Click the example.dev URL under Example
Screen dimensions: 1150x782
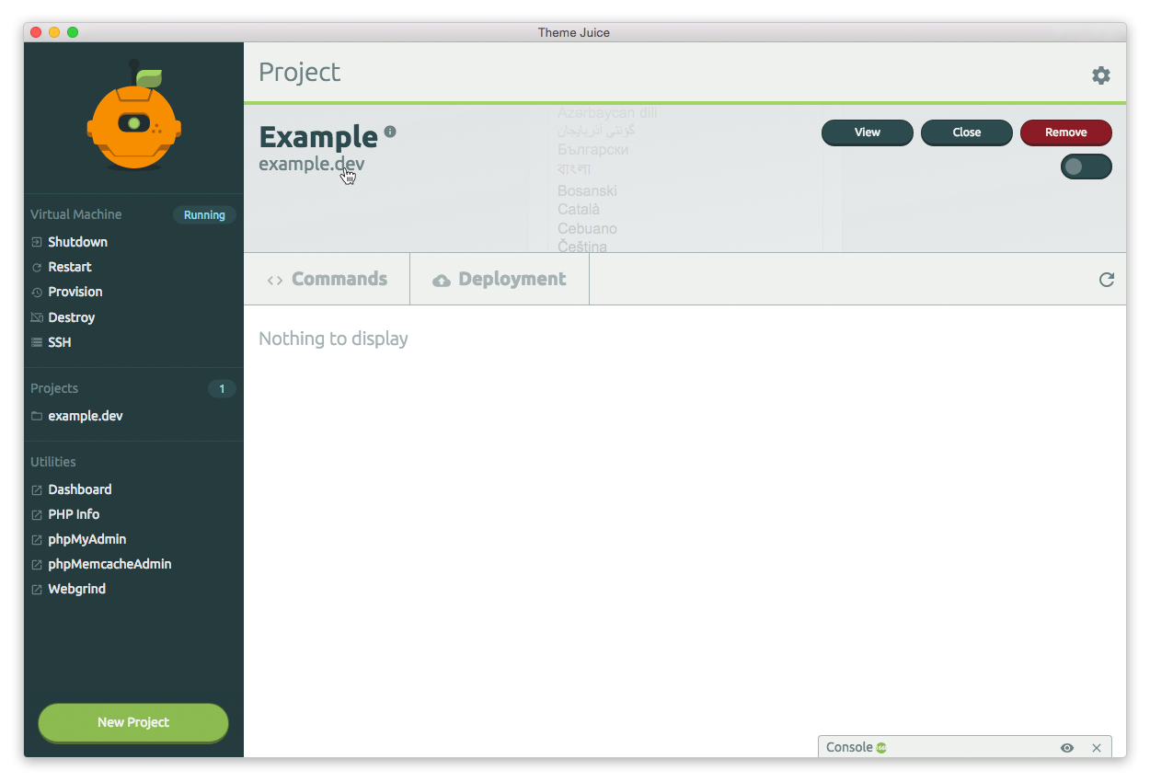click(311, 164)
